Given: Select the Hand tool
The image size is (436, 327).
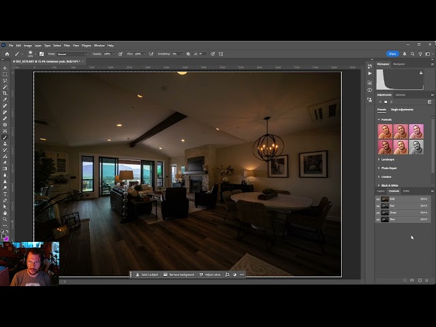Looking at the screenshot, I should (x=5, y=213).
